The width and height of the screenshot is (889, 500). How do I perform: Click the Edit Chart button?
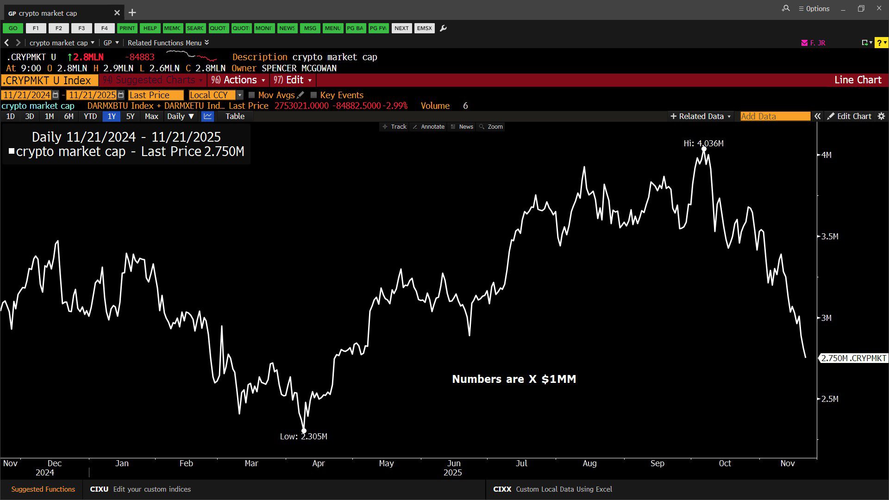tap(849, 116)
